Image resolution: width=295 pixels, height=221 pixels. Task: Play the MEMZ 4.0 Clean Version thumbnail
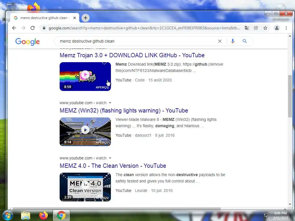(85, 187)
